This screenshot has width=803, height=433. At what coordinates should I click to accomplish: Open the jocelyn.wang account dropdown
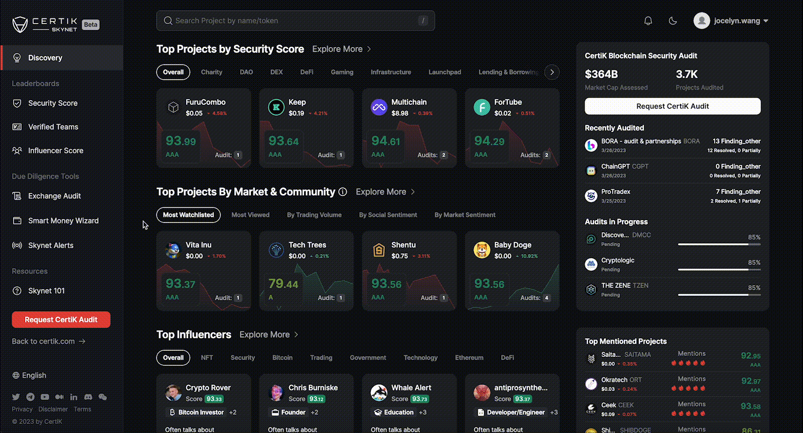pos(731,21)
